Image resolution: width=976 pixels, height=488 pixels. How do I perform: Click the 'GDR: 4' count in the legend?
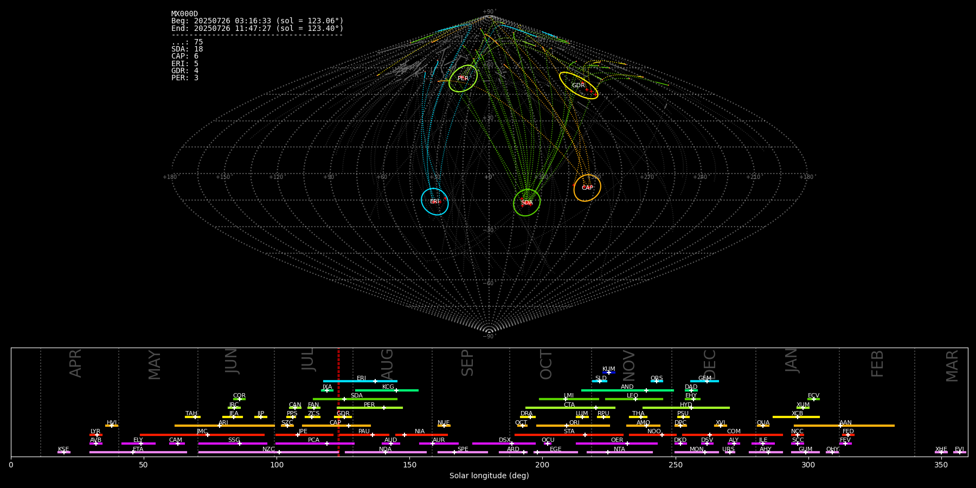185,71
